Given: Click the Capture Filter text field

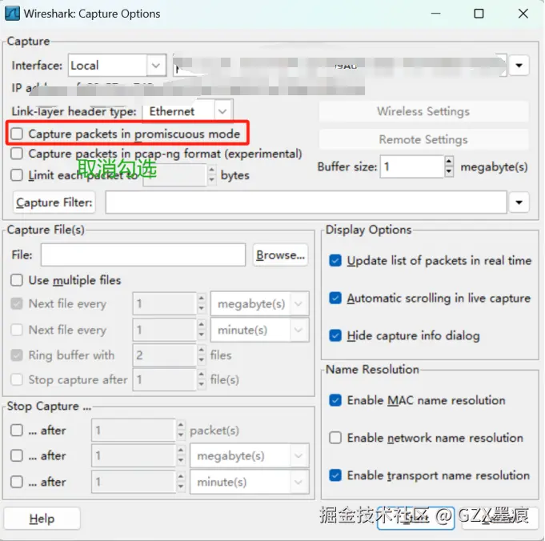Looking at the screenshot, I should point(306,202).
